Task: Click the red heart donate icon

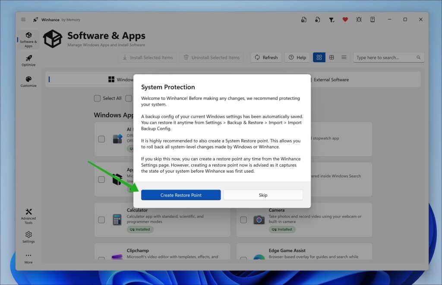Action: tap(345, 19)
